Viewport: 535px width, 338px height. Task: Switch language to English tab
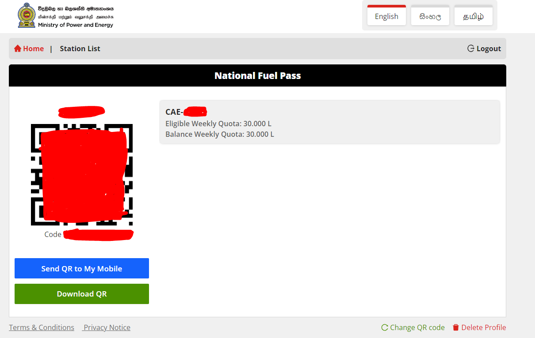pyautogui.click(x=386, y=15)
